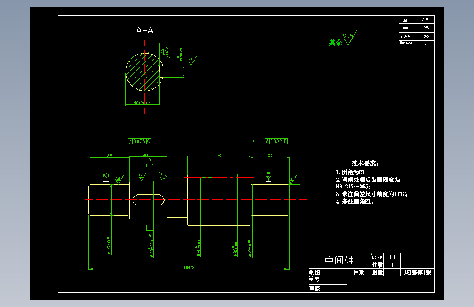474x307 pixels.
Task: Select the ø75 diameter dimension text
Action: point(152,249)
